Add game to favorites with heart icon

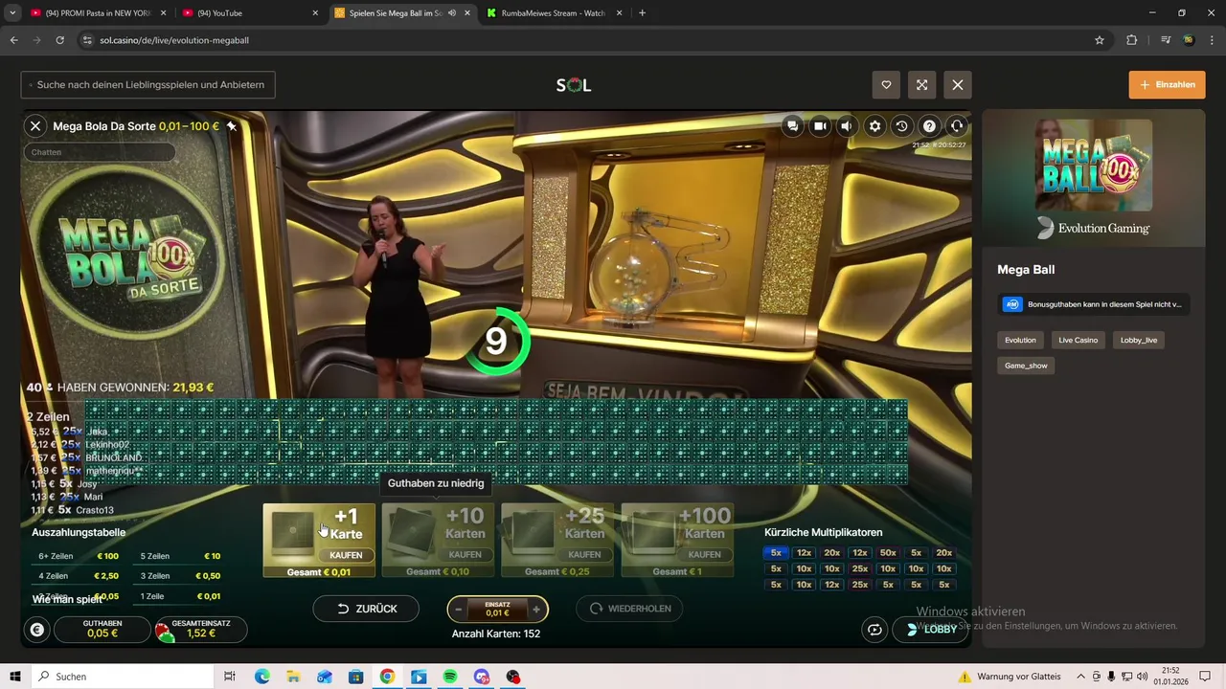(886, 84)
